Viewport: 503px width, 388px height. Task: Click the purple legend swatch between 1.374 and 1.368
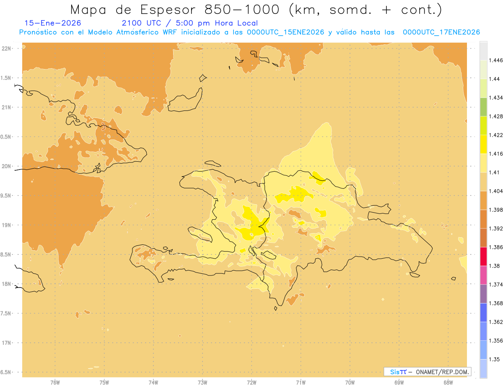(x=483, y=294)
